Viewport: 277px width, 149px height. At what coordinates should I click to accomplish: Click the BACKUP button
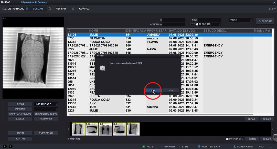(x=20, y=119)
